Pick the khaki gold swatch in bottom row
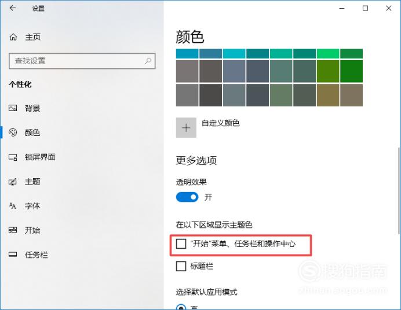Viewport: 401px width, 310px height. click(x=328, y=95)
